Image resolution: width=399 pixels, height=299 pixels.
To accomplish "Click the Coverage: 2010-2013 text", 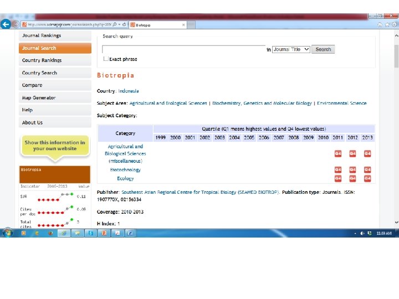I will [x=120, y=212].
